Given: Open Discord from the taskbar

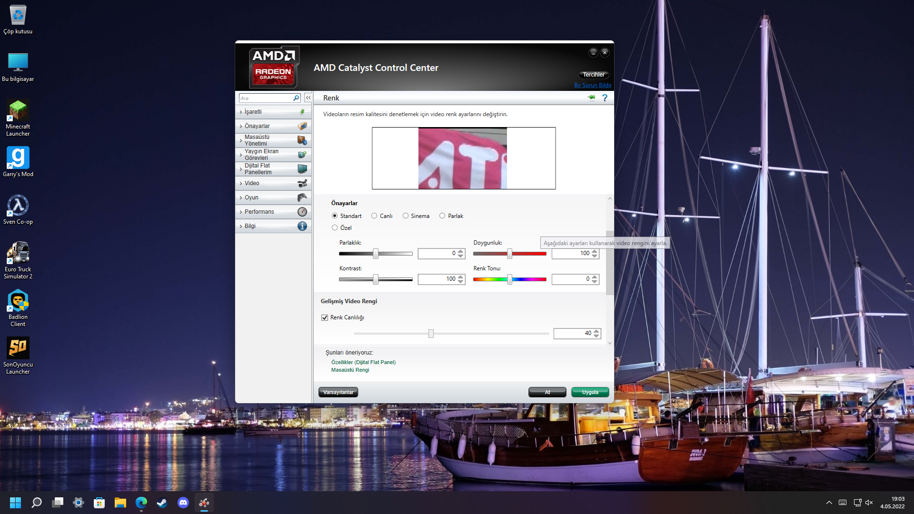Looking at the screenshot, I should (183, 503).
